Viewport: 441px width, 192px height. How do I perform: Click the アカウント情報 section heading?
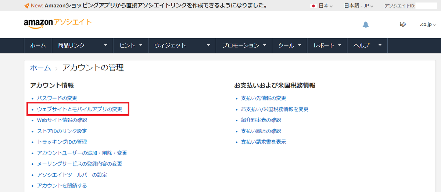click(52, 85)
